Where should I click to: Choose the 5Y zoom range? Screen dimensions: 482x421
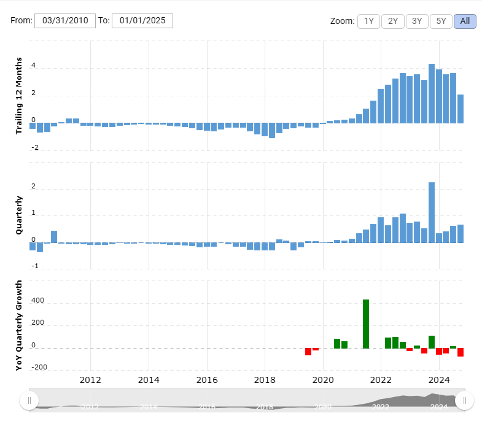(441, 21)
